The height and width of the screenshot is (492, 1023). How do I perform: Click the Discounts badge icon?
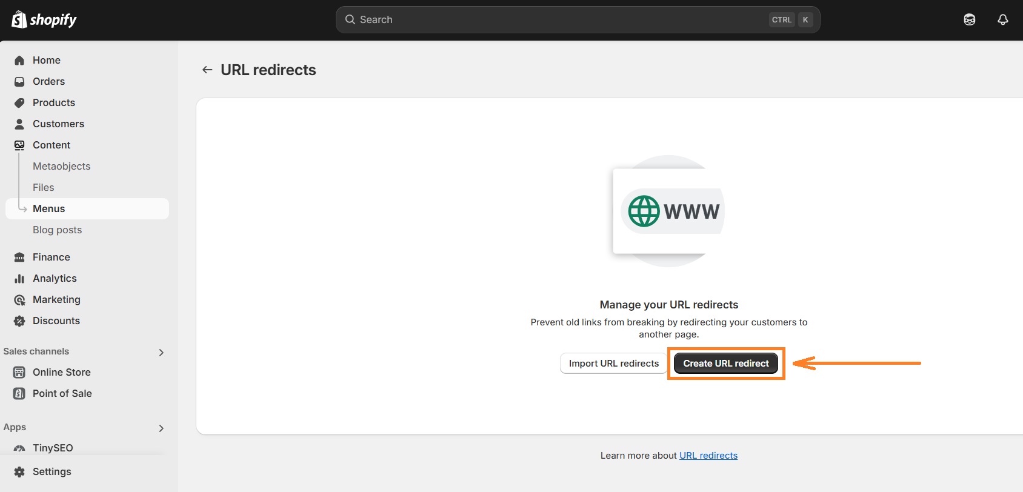pos(19,321)
